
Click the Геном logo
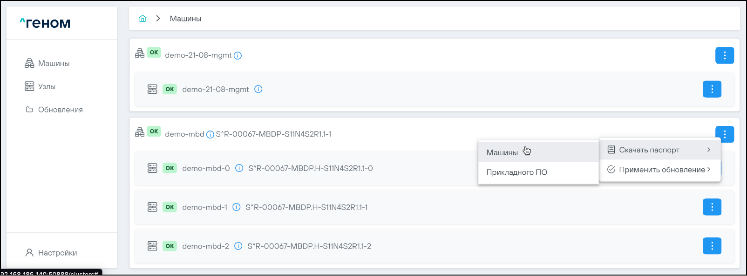point(45,23)
